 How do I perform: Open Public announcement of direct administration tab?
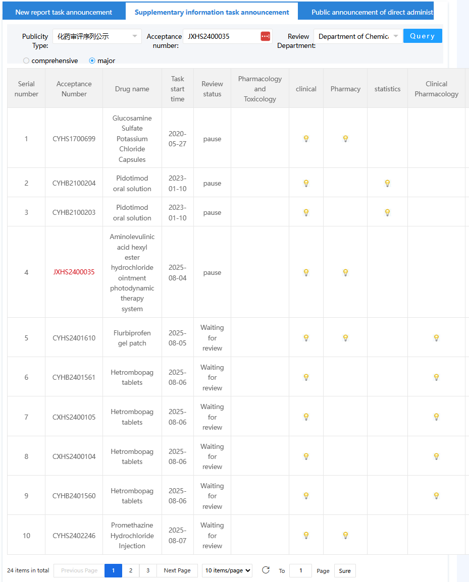pyautogui.click(x=372, y=12)
